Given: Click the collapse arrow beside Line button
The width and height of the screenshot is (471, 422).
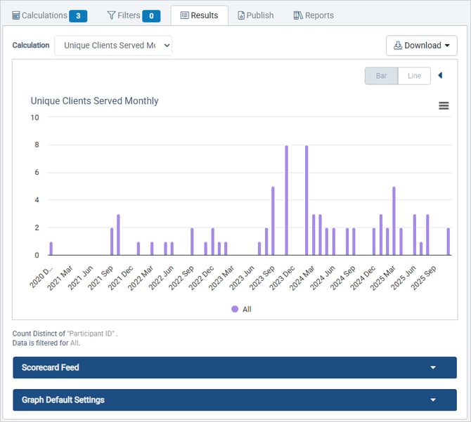Looking at the screenshot, I should [x=440, y=76].
